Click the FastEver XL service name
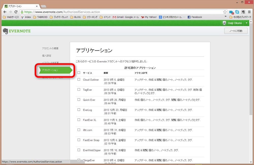Screen dimensions: 254x165 tap(90, 120)
